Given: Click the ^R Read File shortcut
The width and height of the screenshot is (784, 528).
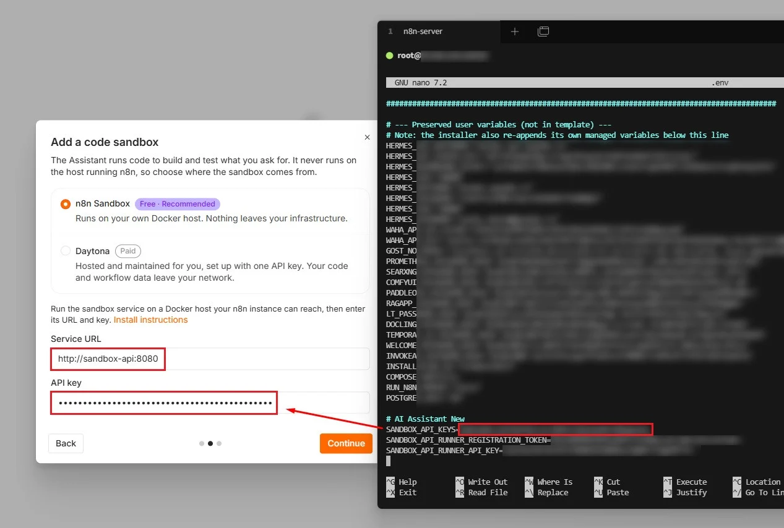Looking at the screenshot, I should coord(481,493).
